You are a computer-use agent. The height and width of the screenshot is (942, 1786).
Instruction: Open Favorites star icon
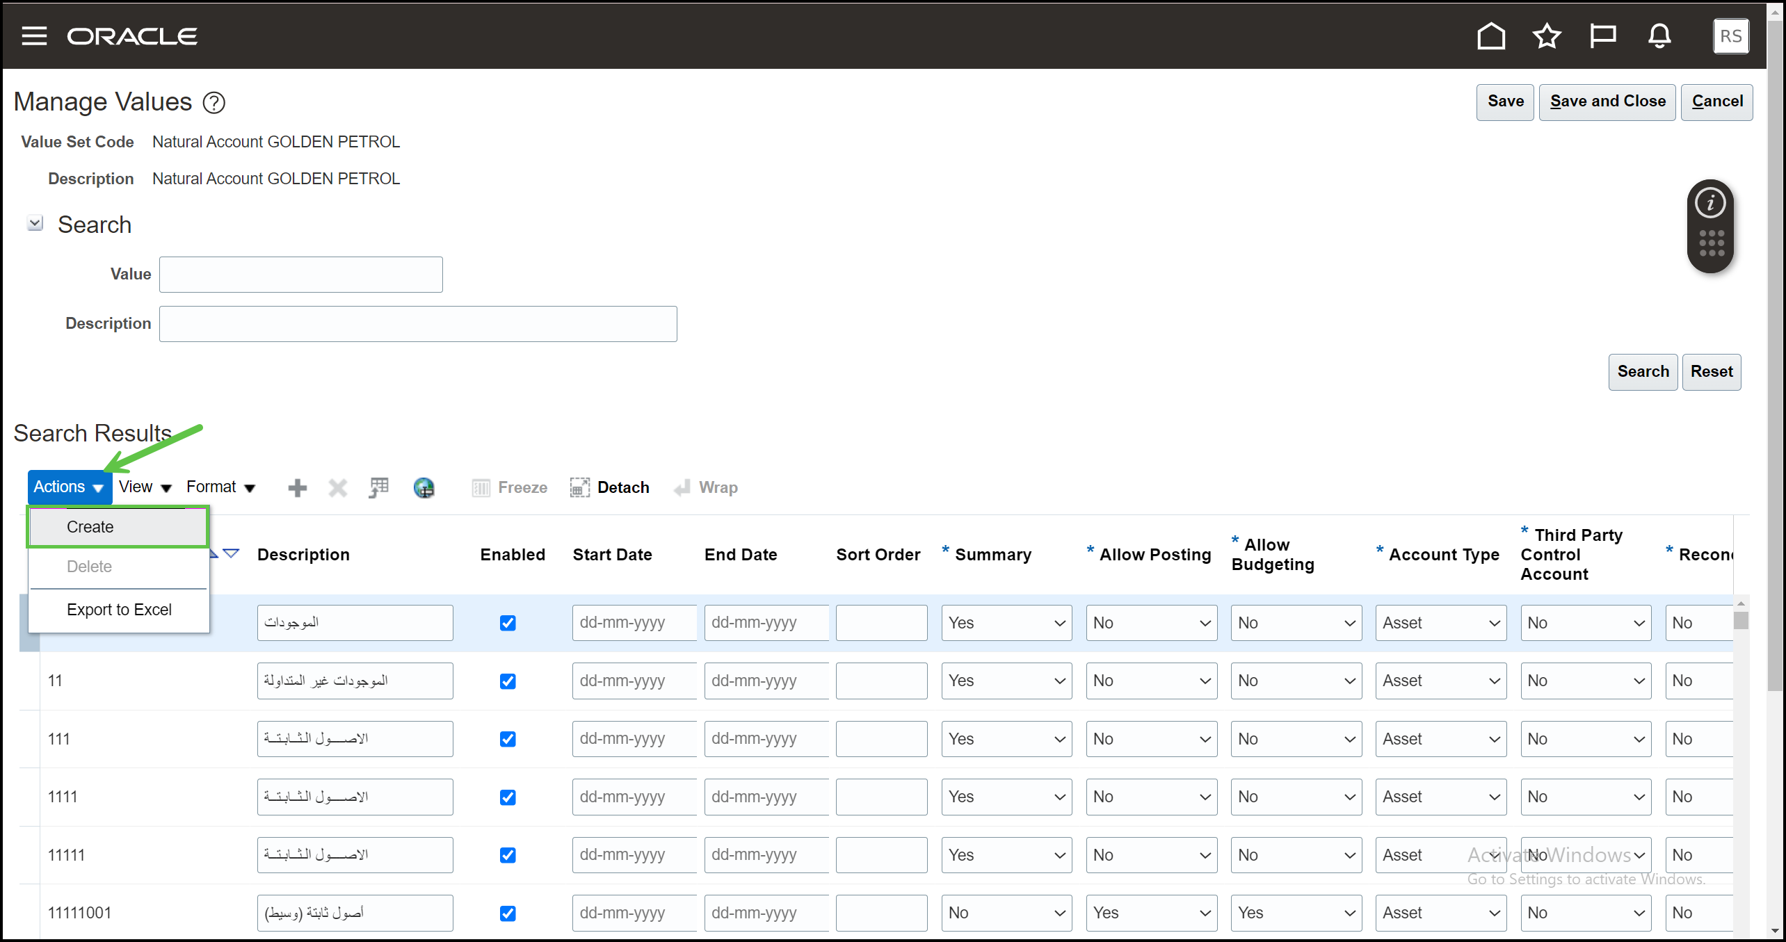coord(1547,36)
